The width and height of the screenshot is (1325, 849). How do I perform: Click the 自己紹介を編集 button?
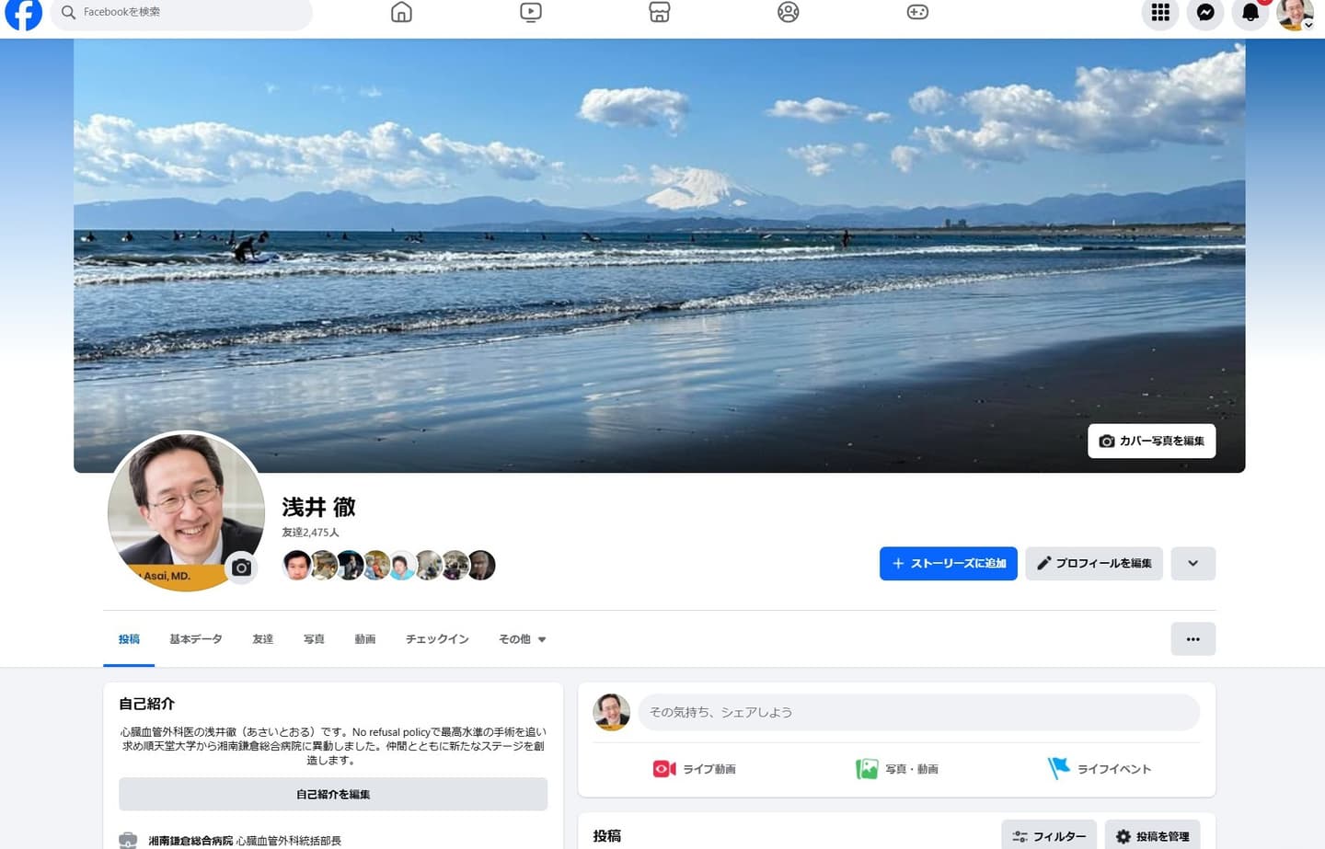333,795
